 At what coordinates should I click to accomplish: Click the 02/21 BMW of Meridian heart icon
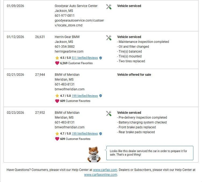tap(57, 101)
